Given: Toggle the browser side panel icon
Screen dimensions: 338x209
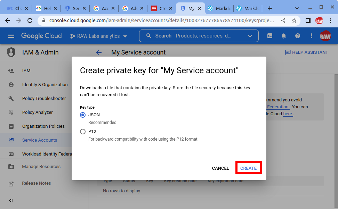Looking at the screenshot, I should [x=308, y=20].
